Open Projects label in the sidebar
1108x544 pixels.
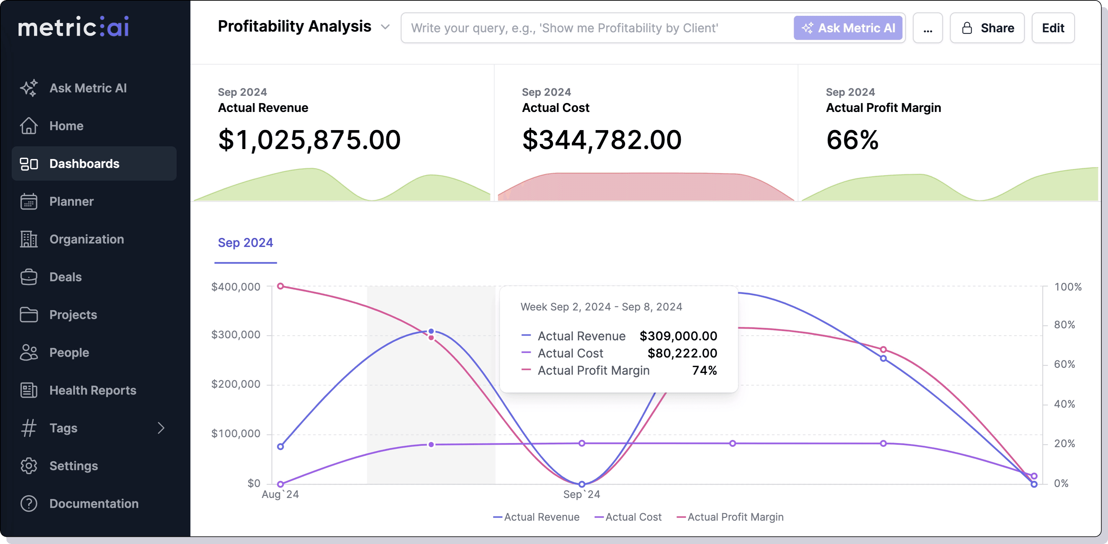pos(73,315)
